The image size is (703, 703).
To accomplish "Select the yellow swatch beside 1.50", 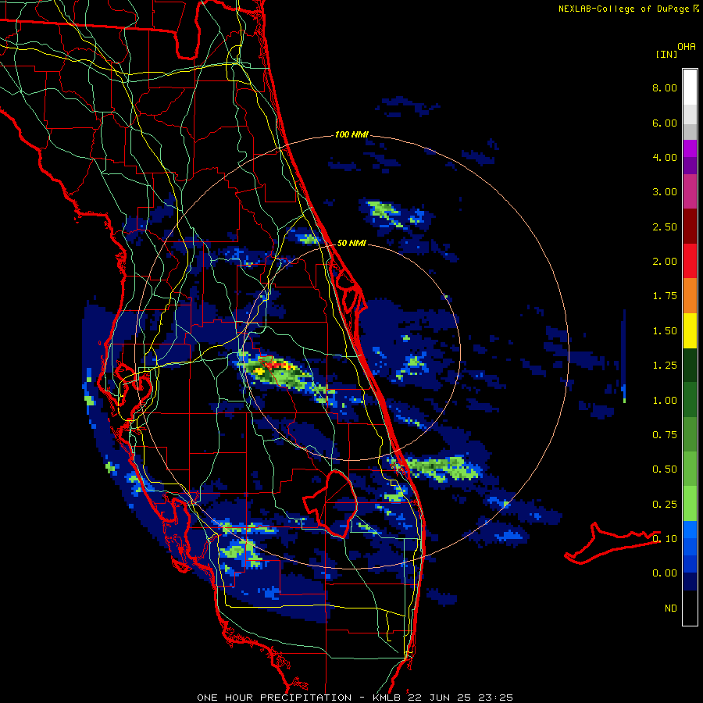I will [690, 330].
